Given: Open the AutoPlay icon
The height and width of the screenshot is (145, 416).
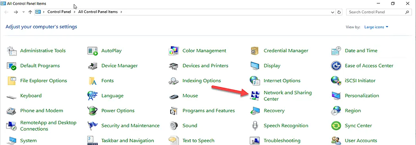Looking at the screenshot, I should [x=93, y=51].
